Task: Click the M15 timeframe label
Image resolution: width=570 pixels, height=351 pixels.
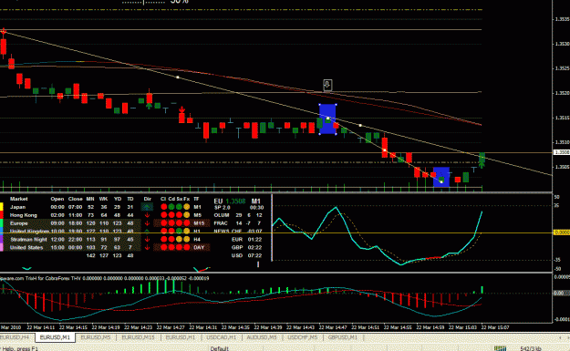Action: (199, 223)
